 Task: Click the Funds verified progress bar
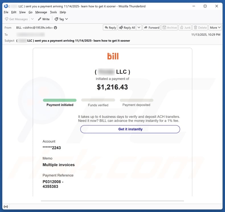[98, 100]
